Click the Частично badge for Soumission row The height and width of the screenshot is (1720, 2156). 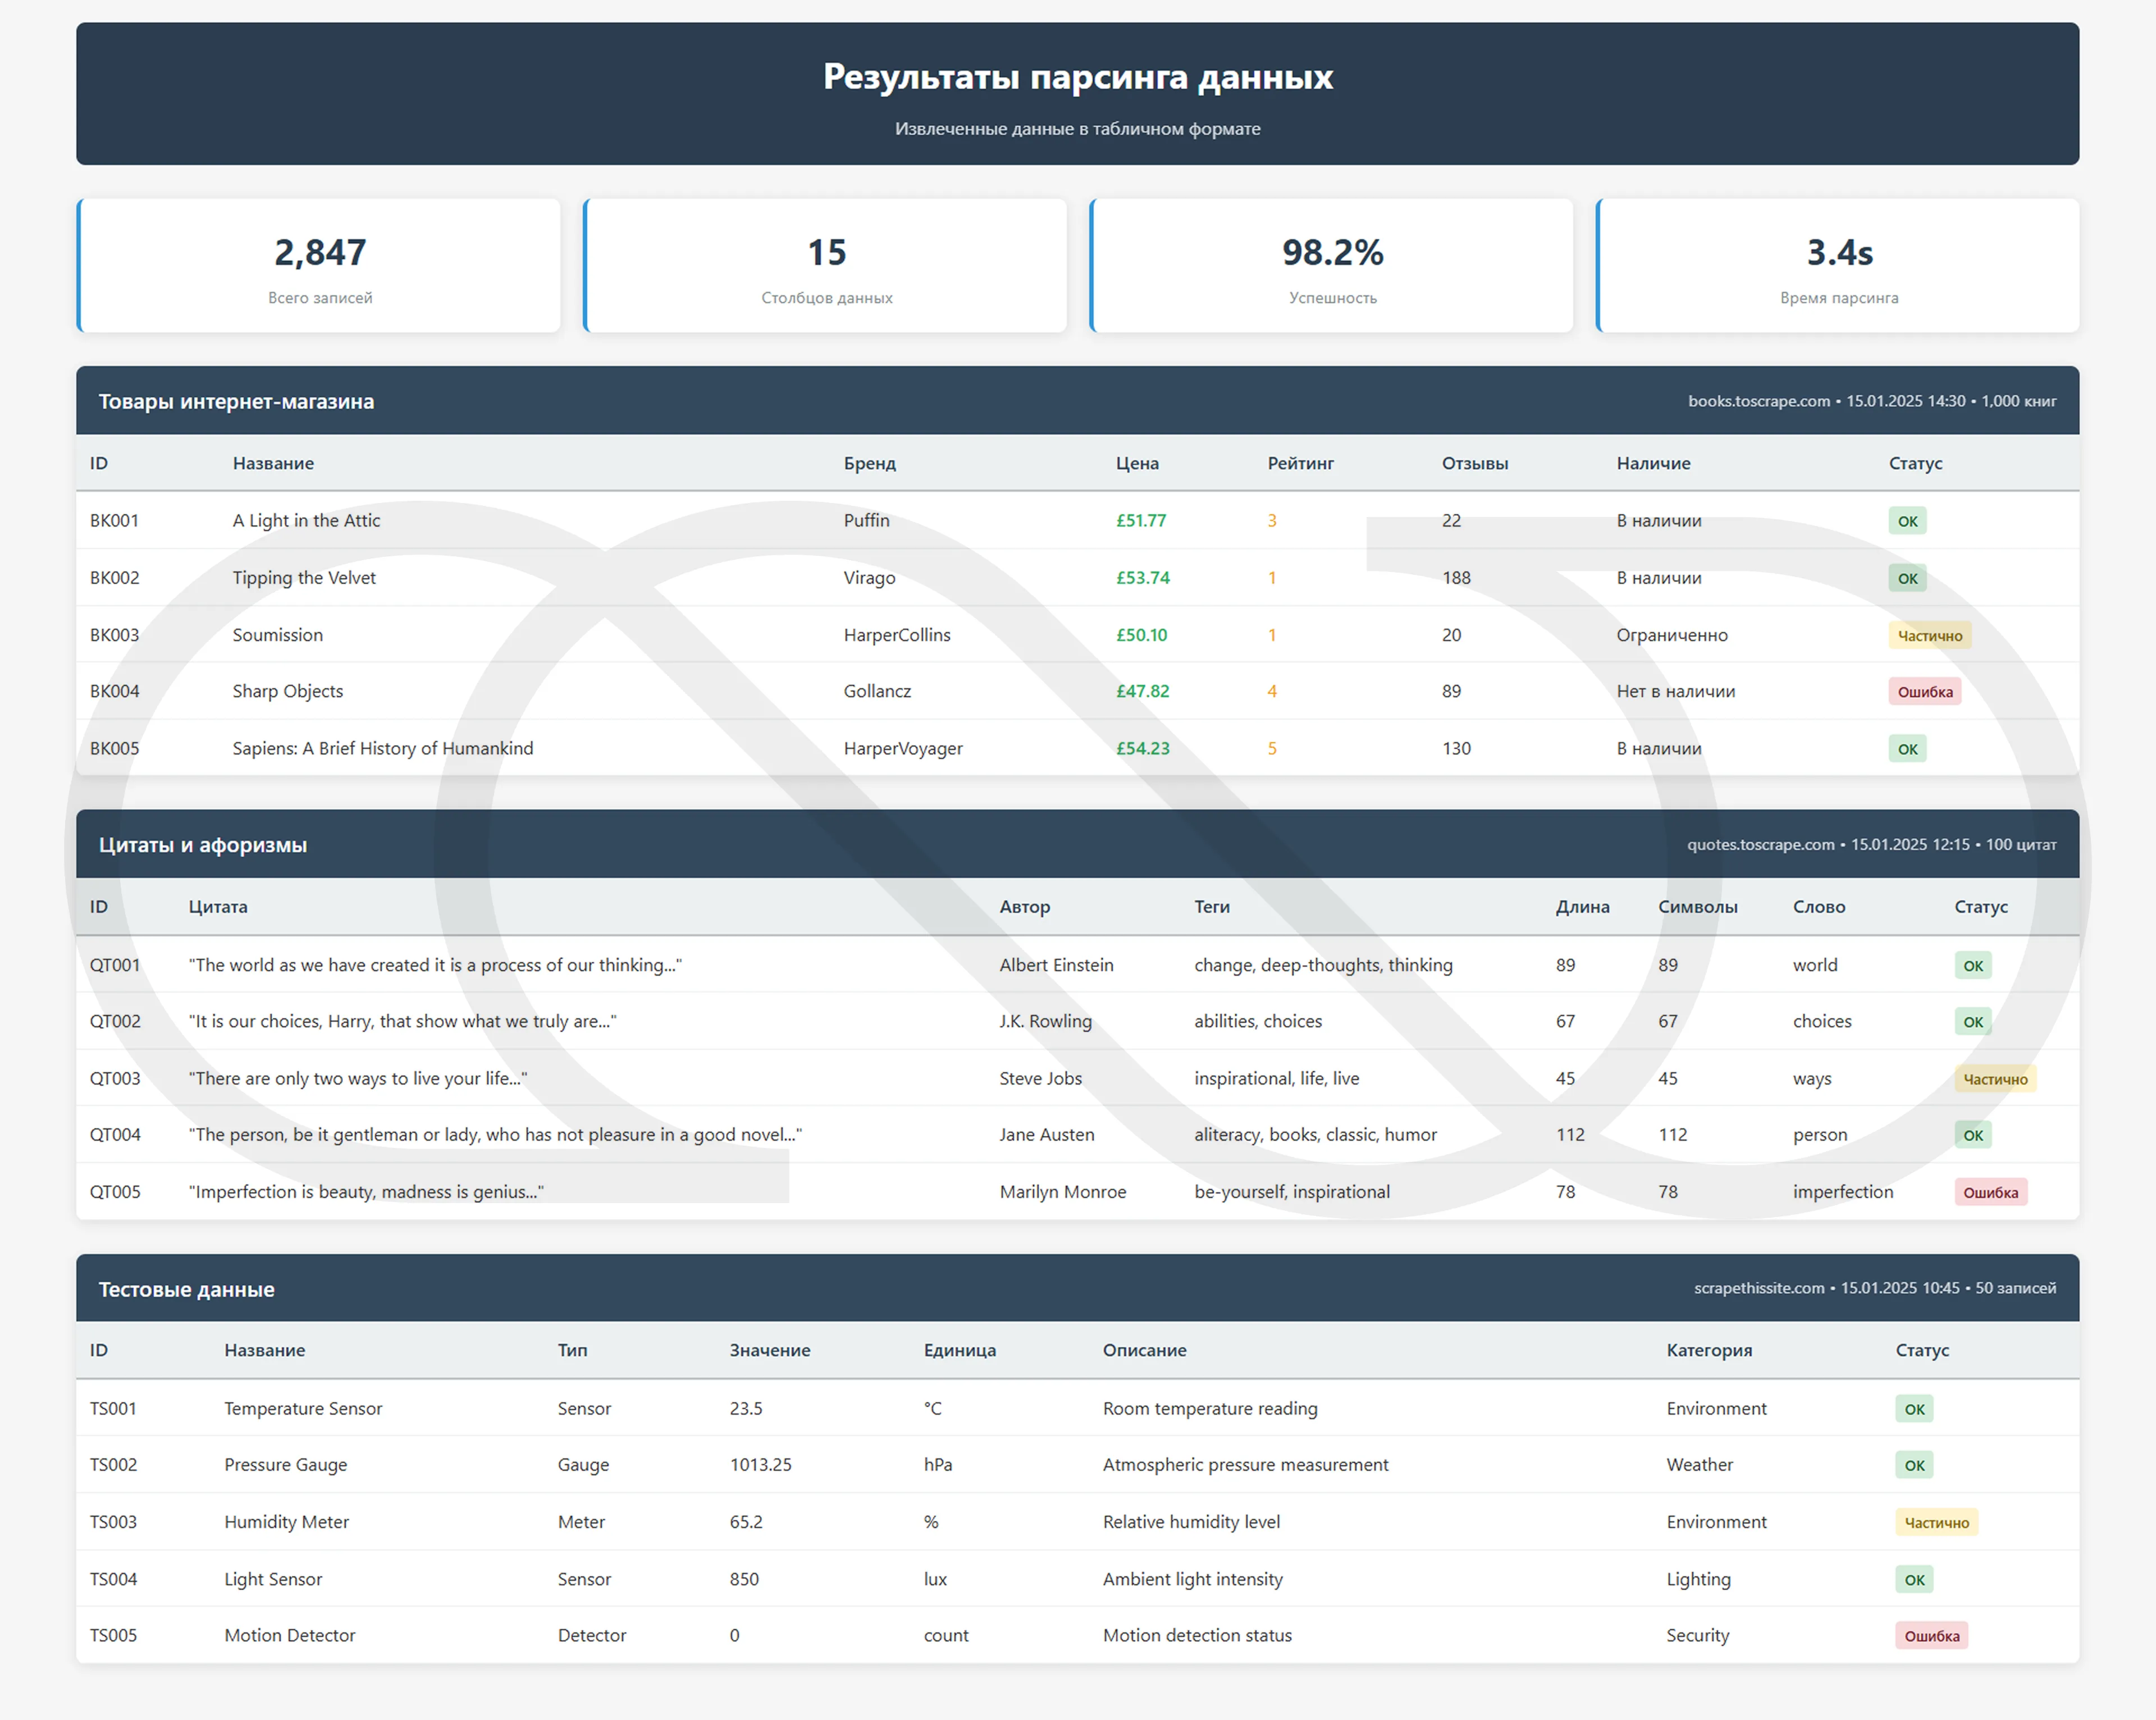coord(1929,636)
